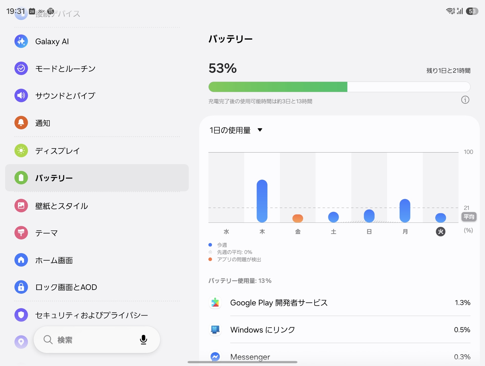485x366 pixels.
Task: Select the バッテリー menu entry
Action: (x=97, y=178)
